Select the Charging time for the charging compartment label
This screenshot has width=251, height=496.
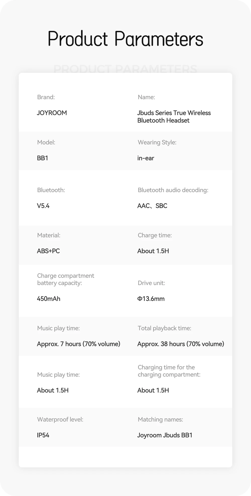coord(169,371)
